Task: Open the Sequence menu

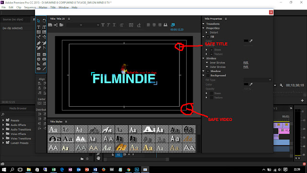Action: click(x=30, y=8)
